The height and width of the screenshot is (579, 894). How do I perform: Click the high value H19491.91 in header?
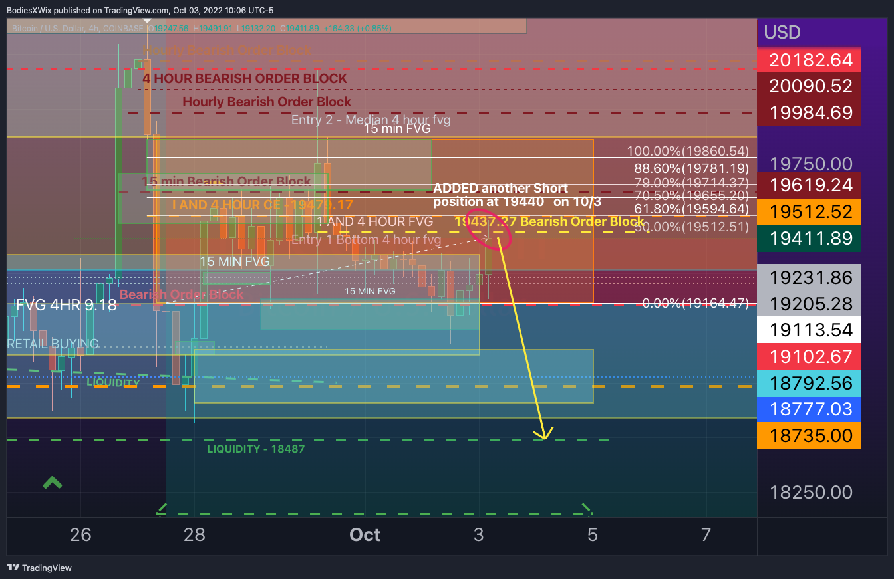point(212,29)
